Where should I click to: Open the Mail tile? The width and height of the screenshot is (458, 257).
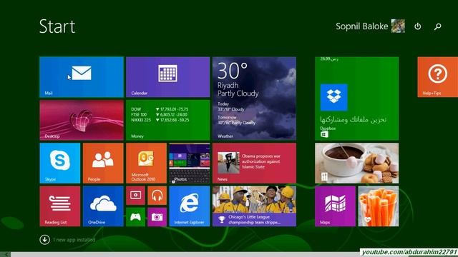click(x=82, y=77)
